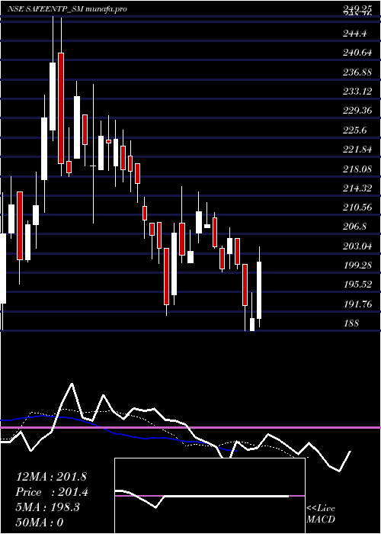Click the <<Live MACD label
381x534 pixels.
coord(321,513)
